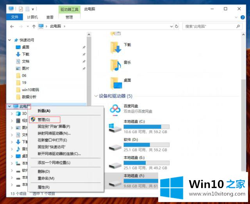
Task: Unpin 图片 using its pin icon
Action: (84, 69)
